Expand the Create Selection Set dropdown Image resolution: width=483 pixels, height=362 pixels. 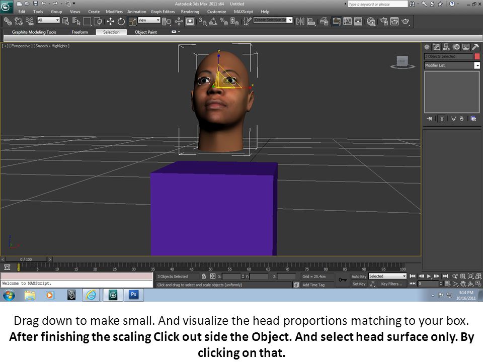pos(290,20)
